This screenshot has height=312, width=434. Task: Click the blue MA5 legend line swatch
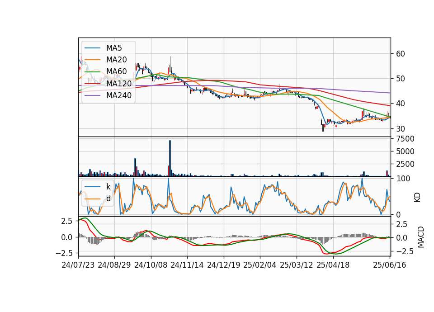click(92, 48)
